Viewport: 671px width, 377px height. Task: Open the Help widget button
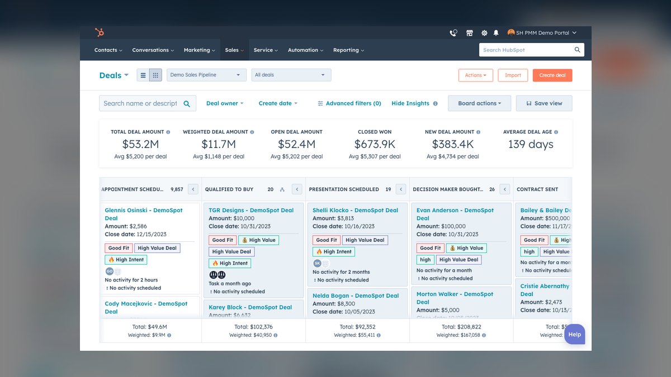pos(575,335)
